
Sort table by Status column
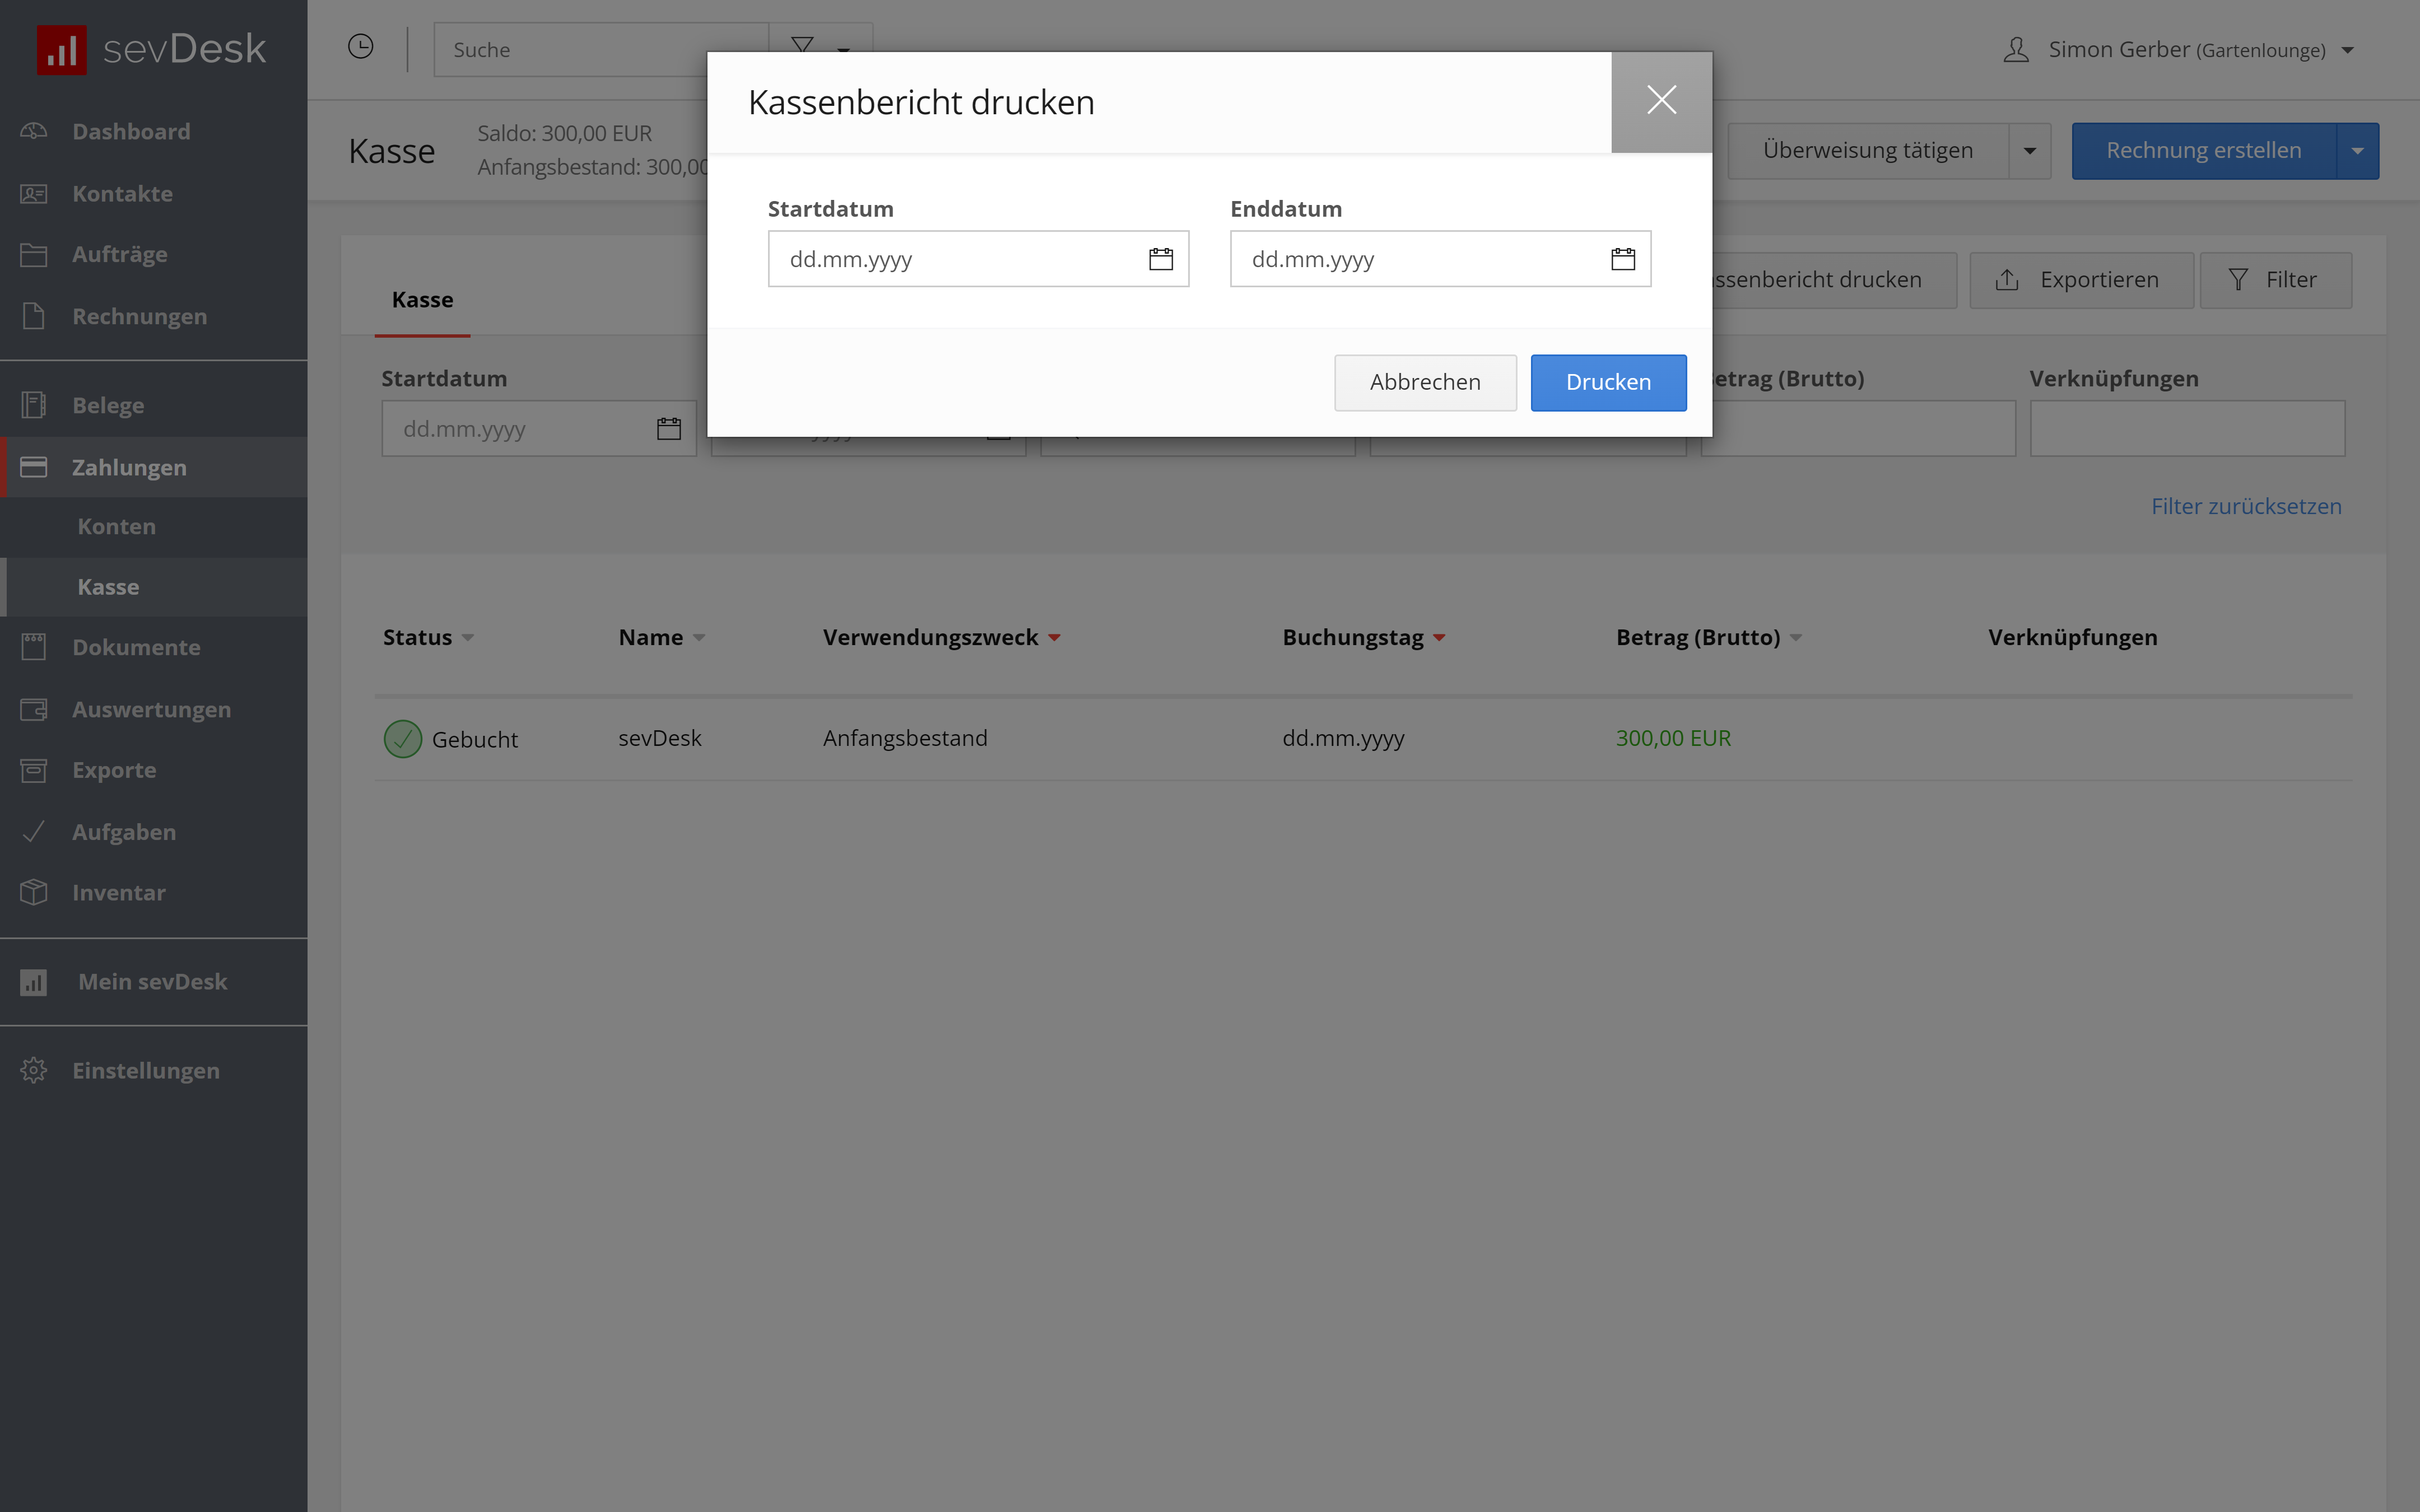pos(428,637)
